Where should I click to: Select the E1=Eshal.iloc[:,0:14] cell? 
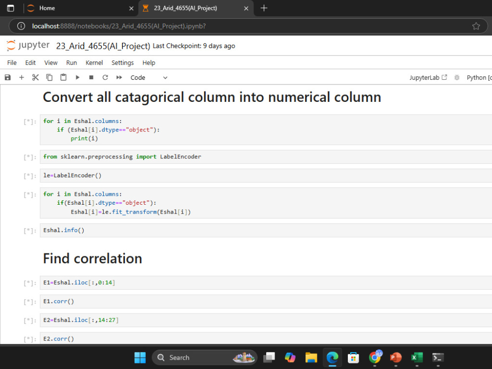click(x=266, y=283)
